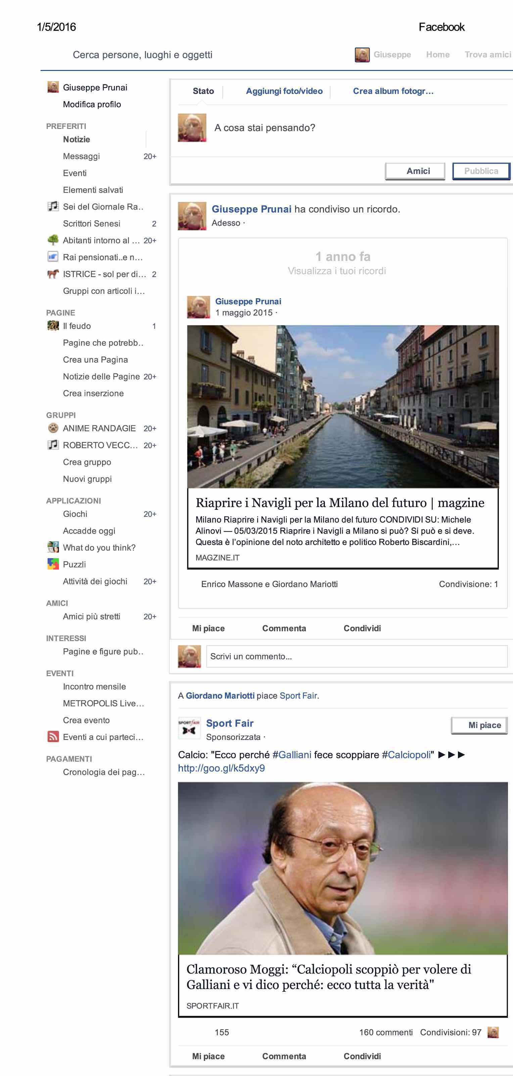The image size is (513, 1076).
Task: Click Crea una Pagina
Action: 95,360
